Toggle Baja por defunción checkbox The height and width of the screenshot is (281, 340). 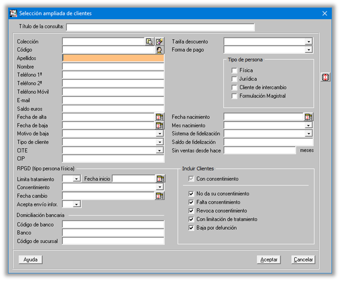tap(191, 228)
